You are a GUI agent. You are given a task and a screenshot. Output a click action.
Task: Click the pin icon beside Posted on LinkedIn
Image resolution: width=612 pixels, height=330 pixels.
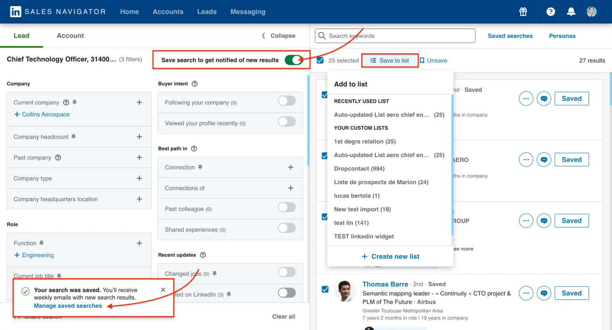229,294
